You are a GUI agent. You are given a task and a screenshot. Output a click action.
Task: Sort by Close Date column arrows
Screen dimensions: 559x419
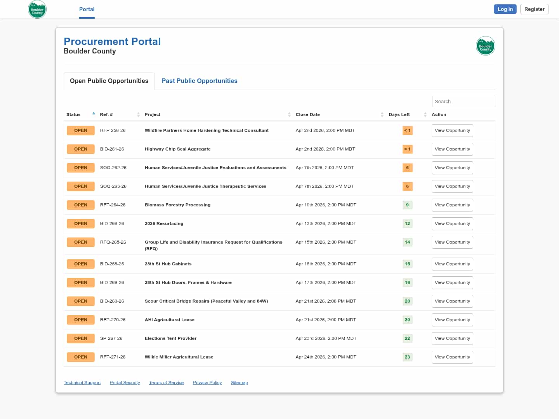(x=382, y=114)
